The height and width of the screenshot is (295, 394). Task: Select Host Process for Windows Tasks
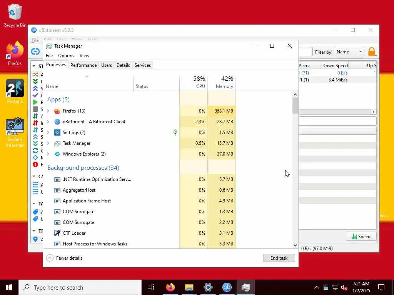[x=139, y=244]
